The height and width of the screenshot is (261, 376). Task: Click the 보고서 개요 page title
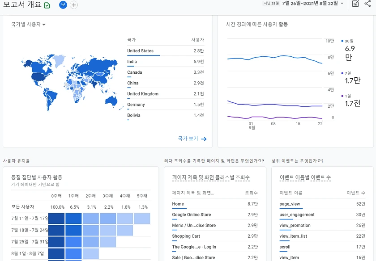click(x=22, y=4)
